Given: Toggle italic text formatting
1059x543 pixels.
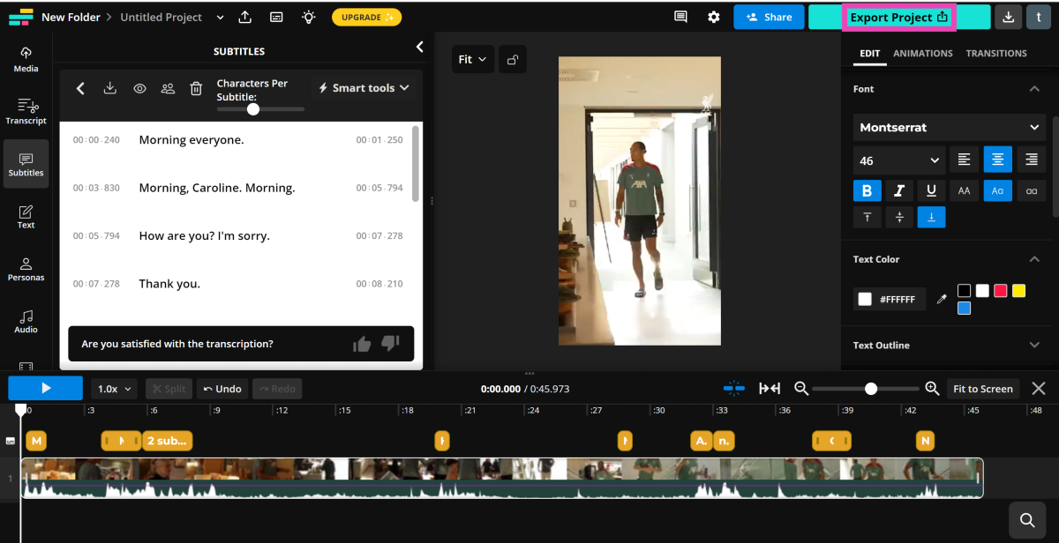Looking at the screenshot, I should tap(899, 190).
